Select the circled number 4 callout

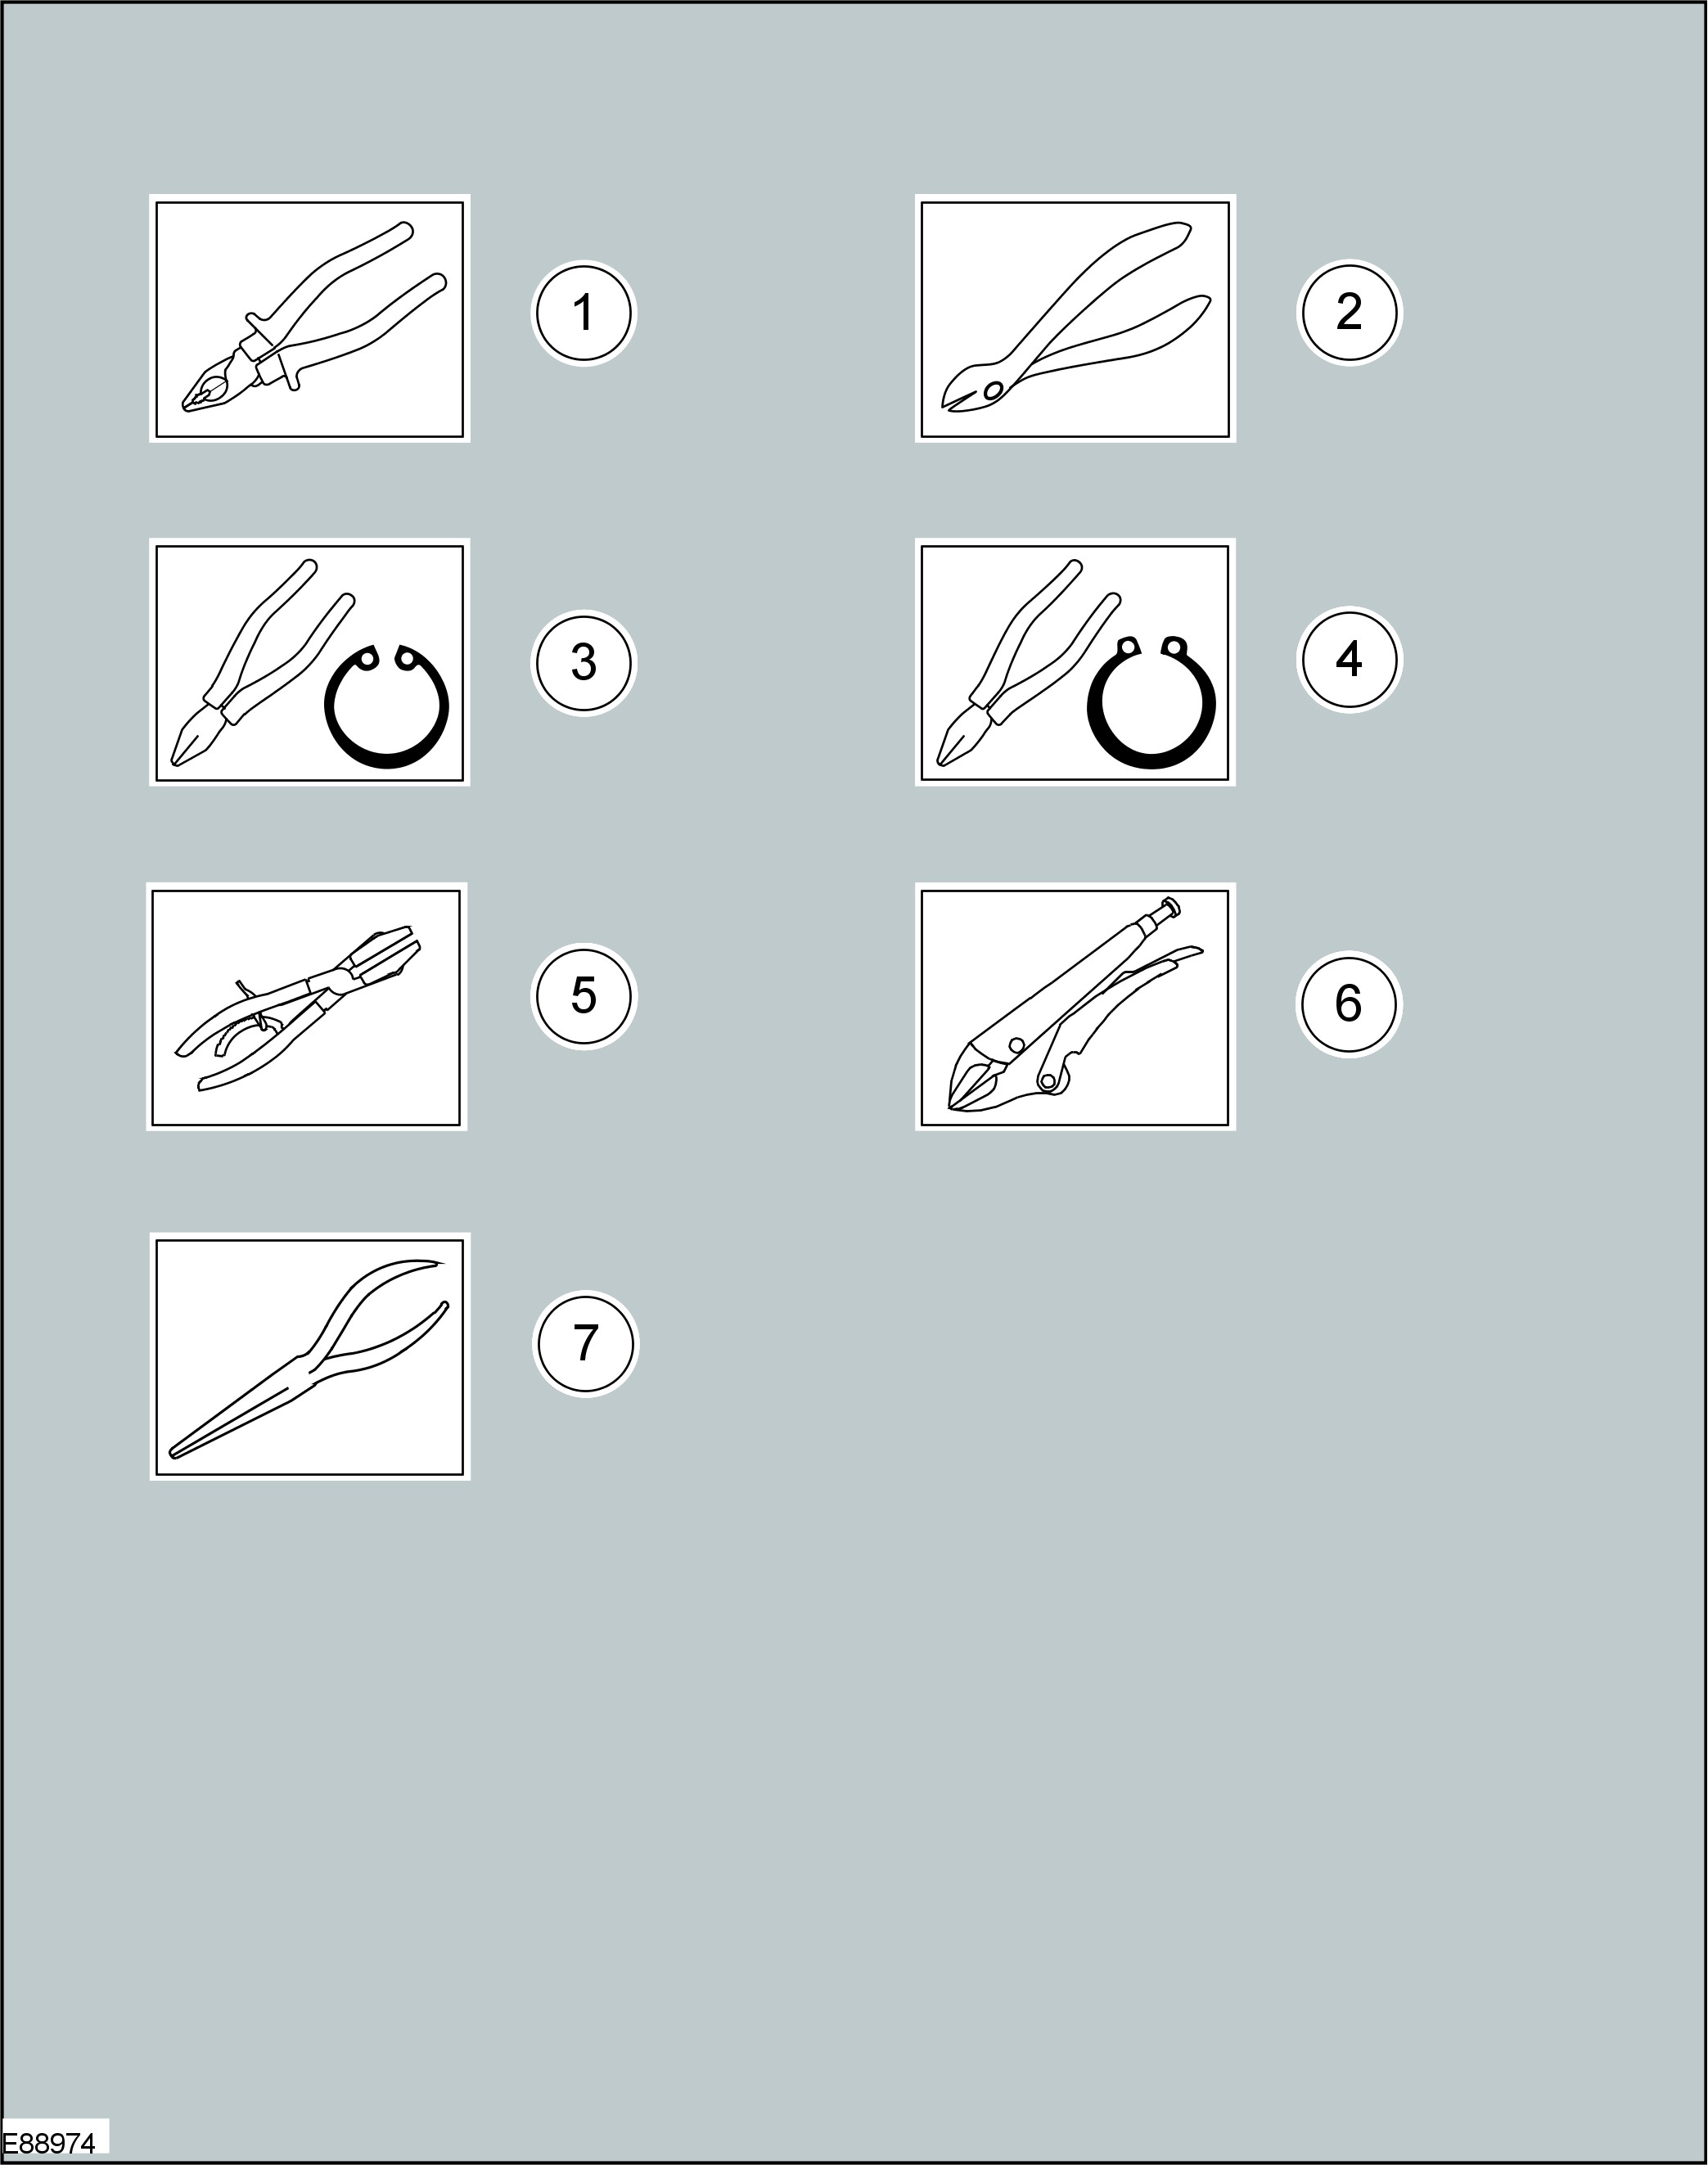pos(1349,660)
